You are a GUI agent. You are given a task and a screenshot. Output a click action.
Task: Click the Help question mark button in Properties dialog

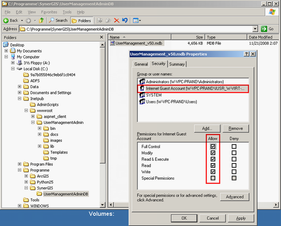tap(246, 54)
